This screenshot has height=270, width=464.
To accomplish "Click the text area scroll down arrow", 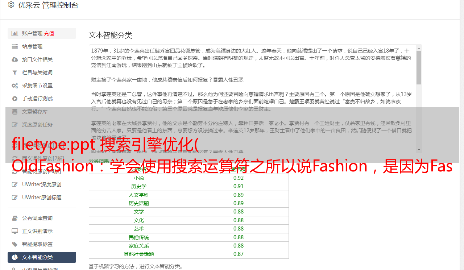I will [x=419, y=150].
